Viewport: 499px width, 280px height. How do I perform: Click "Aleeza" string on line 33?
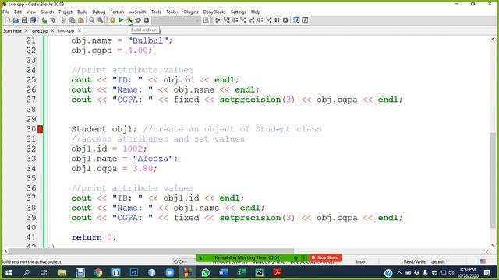click(x=153, y=159)
